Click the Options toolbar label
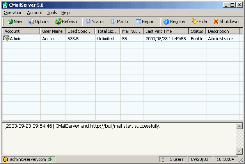245x164 pixels. 42,21
